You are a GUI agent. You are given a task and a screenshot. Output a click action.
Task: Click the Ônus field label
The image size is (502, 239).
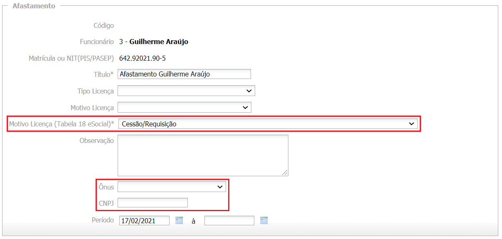106,187
